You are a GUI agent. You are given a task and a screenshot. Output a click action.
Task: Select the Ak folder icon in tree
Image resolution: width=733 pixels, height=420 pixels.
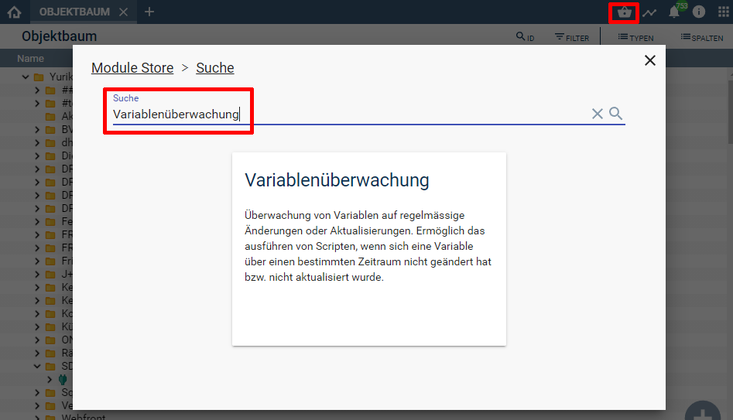[x=50, y=116]
